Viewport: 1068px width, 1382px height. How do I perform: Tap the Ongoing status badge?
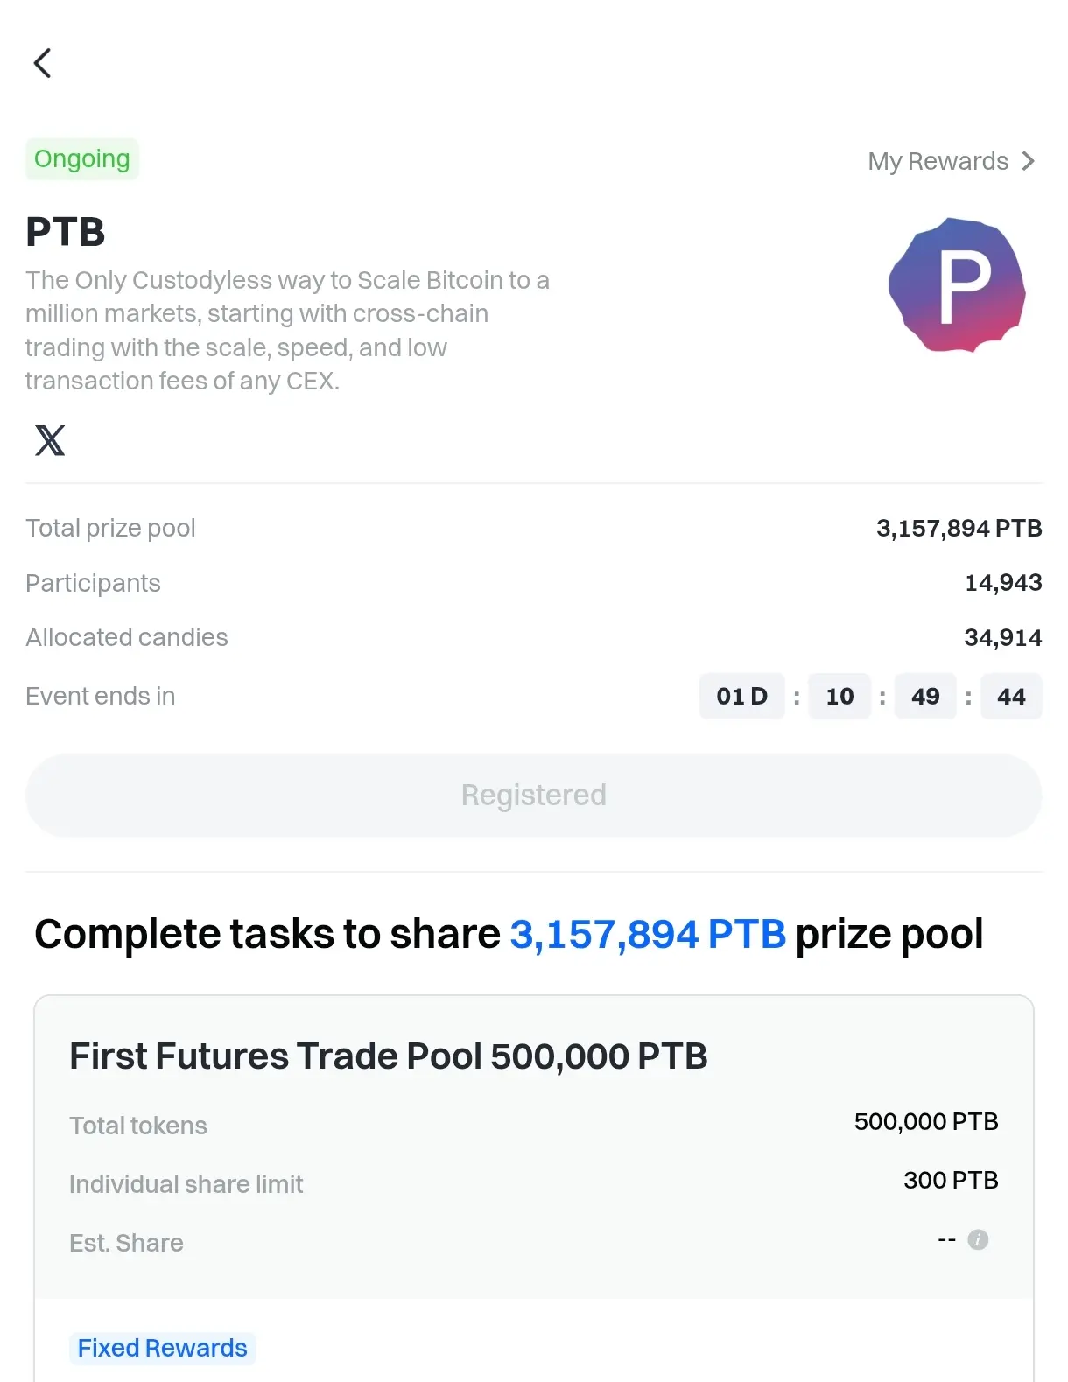click(82, 159)
